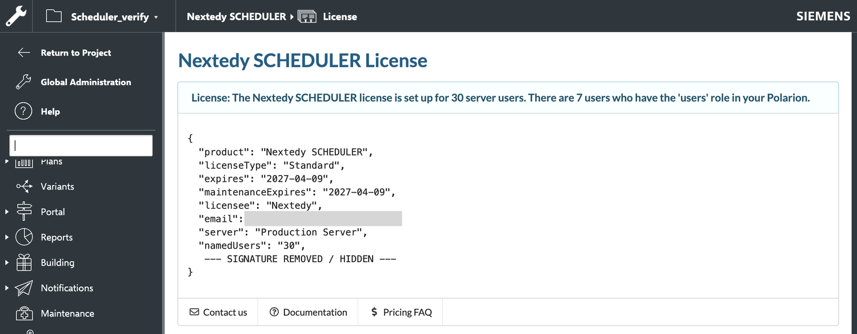Click the dollar sign icon

click(x=374, y=312)
